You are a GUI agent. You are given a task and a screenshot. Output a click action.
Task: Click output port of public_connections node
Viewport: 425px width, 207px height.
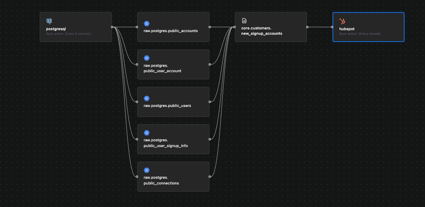tap(210, 177)
